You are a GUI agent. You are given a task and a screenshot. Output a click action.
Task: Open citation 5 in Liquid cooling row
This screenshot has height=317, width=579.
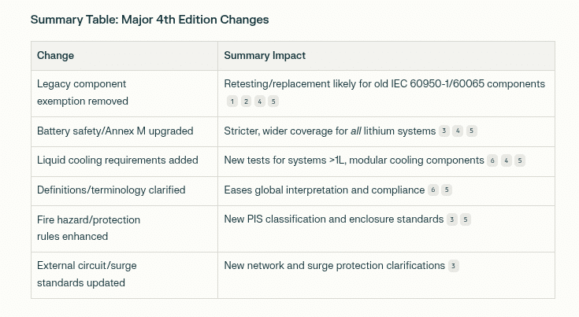pos(520,160)
